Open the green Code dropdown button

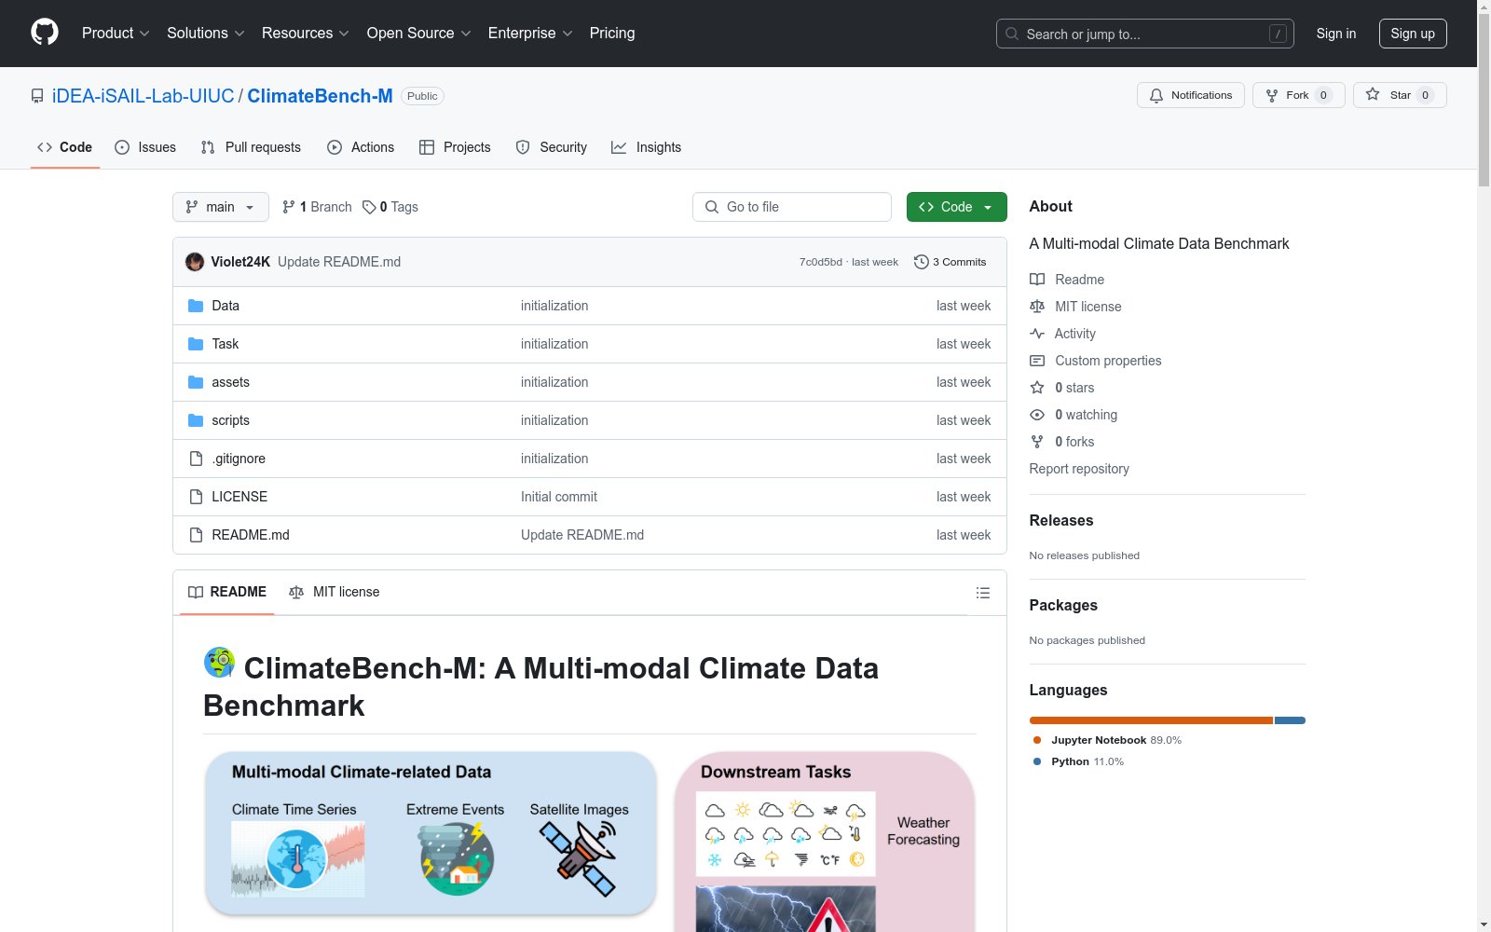click(956, 207)
